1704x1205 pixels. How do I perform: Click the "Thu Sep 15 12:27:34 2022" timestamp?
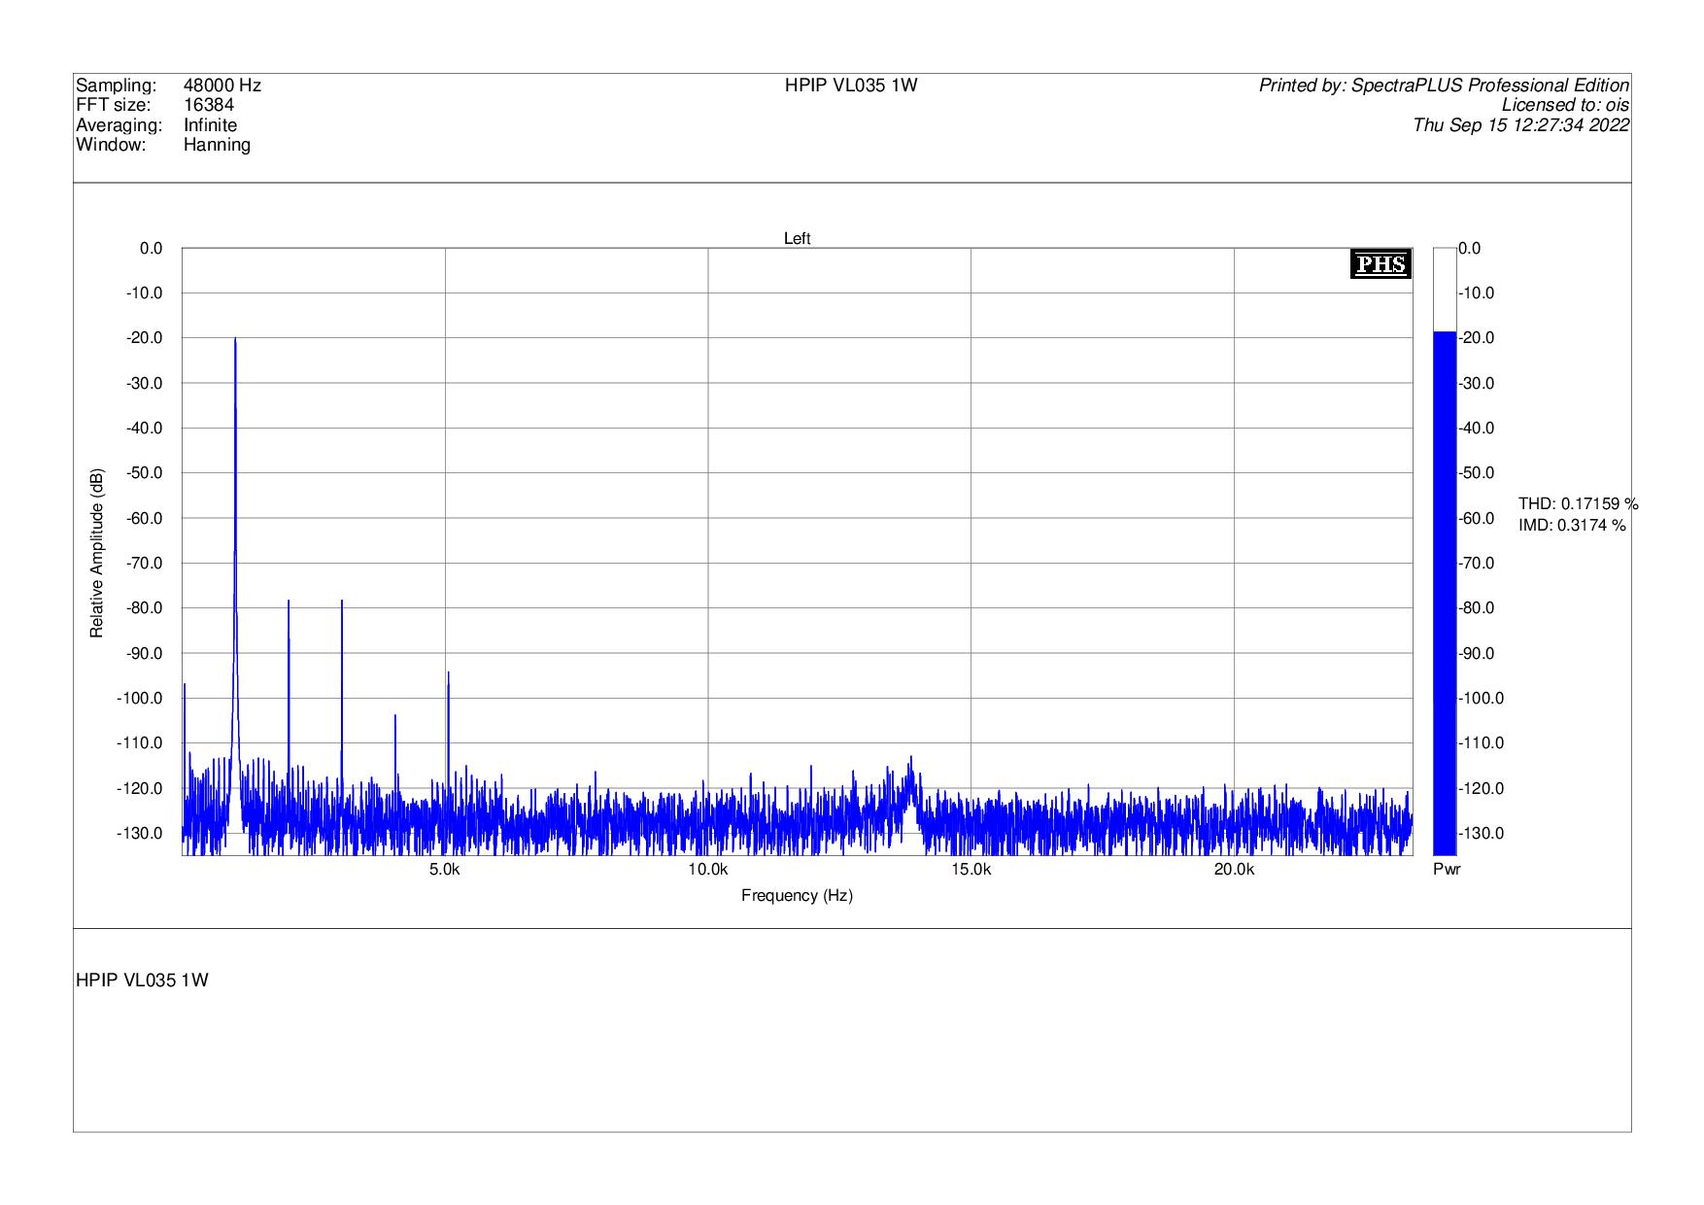tap(1521, 125)
